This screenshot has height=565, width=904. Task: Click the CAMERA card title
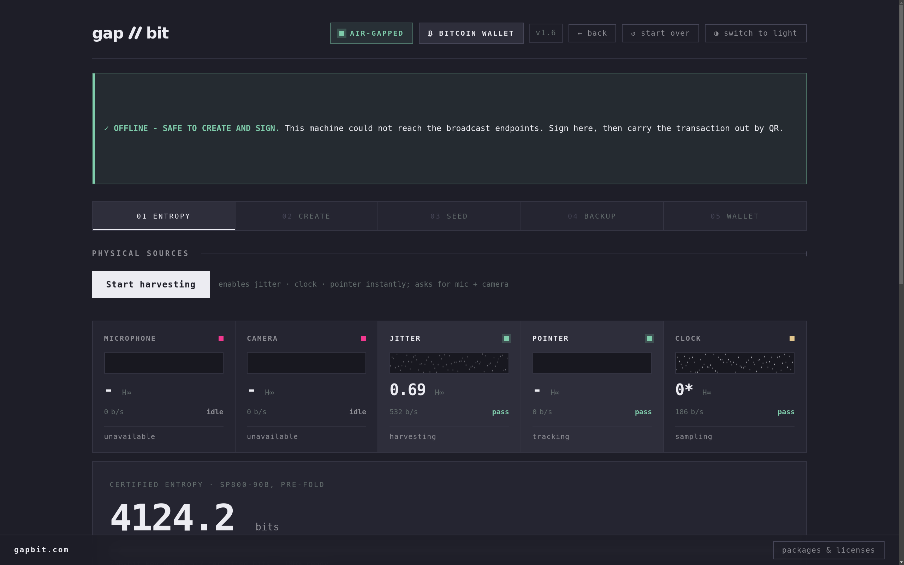click(262, 338)
